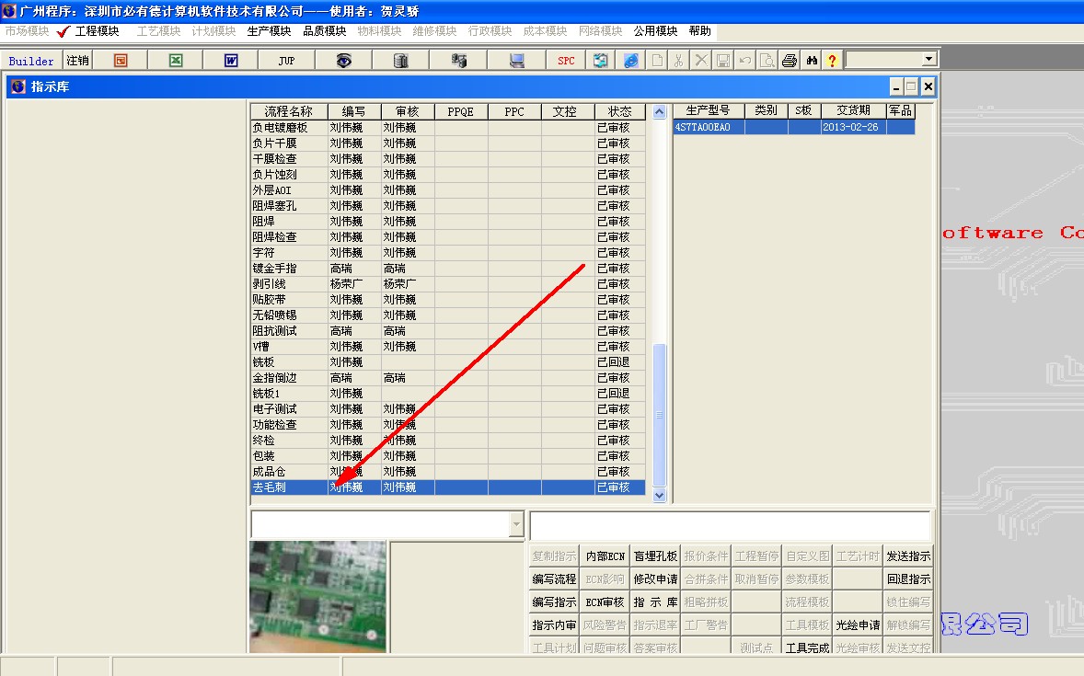
Task: Select the 金指倒边 process row
Action: click(448, 378)
